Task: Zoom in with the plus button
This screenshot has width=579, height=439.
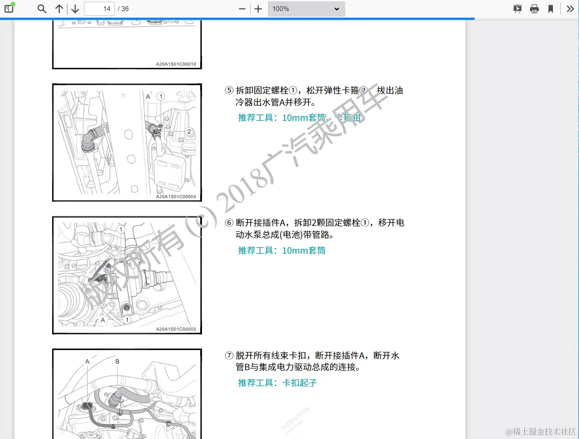Action: [259, 9]
